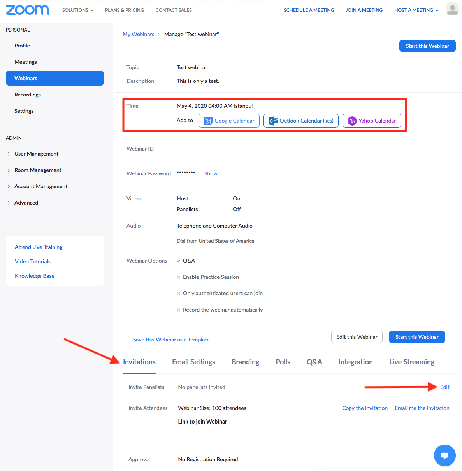
Task: Switch to the Email Settings tab
Action: pyautogui.click(x=193, y=362)
